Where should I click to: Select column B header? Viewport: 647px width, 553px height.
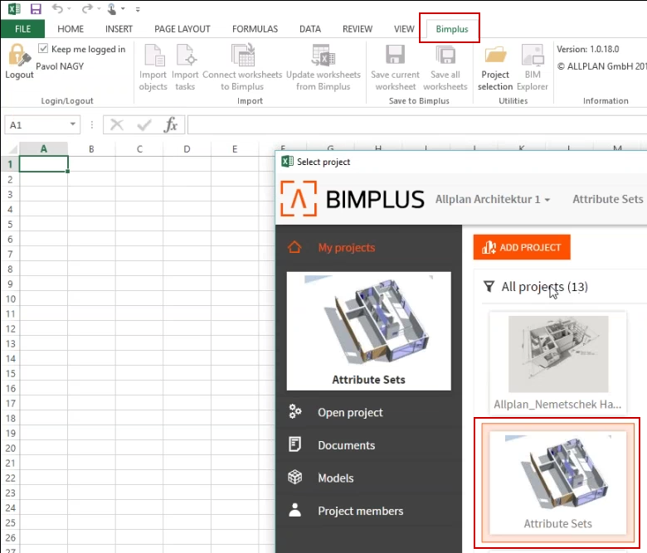tap(91, 149)
